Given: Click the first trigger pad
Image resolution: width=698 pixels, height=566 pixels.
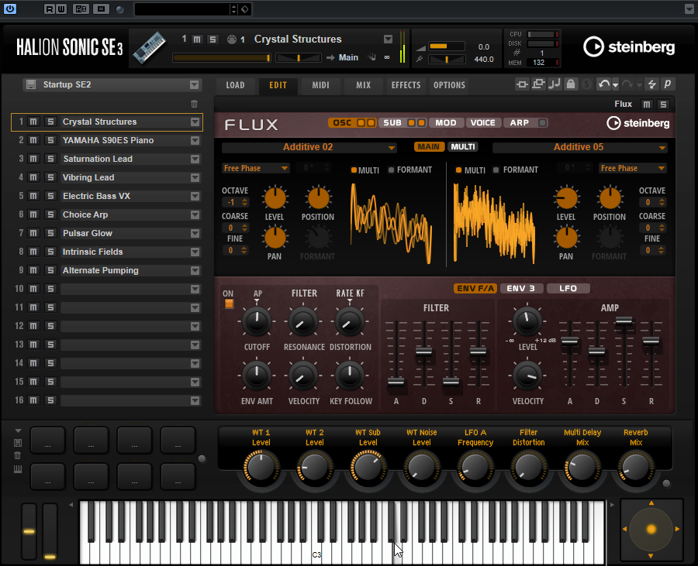Looking at the screenshot, I should click(47, 441).
